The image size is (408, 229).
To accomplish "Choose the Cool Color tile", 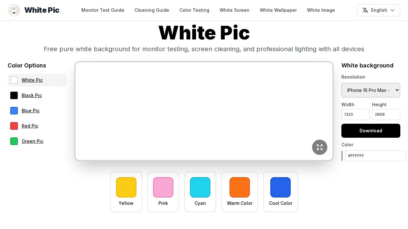I will [x=280, y=191].
